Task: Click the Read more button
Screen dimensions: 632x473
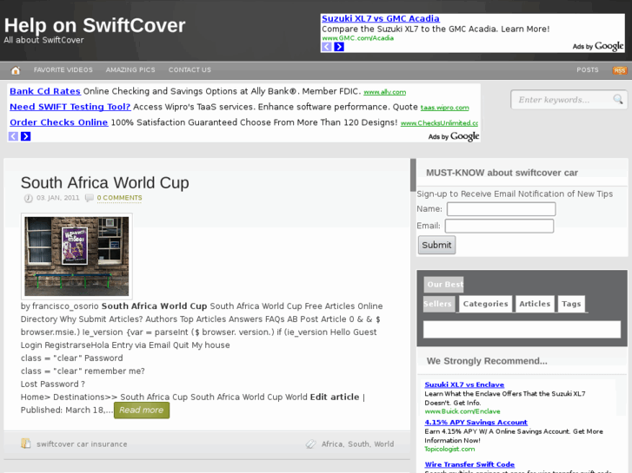Action: click(142, 411)
